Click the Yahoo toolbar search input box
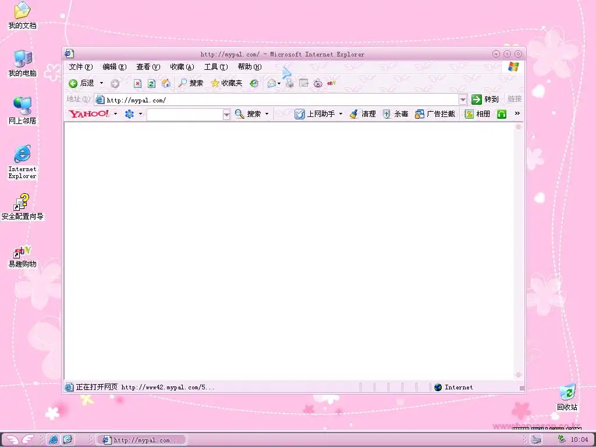 tap(185, 114)
